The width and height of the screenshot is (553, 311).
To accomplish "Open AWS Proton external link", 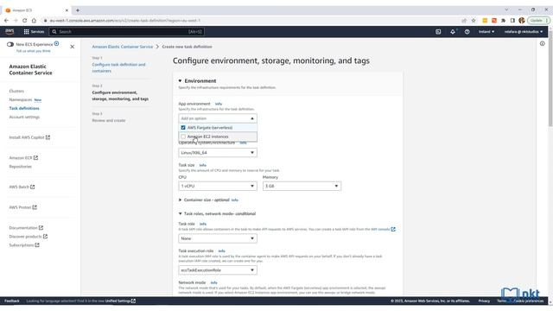I will (x=23, y=207).
